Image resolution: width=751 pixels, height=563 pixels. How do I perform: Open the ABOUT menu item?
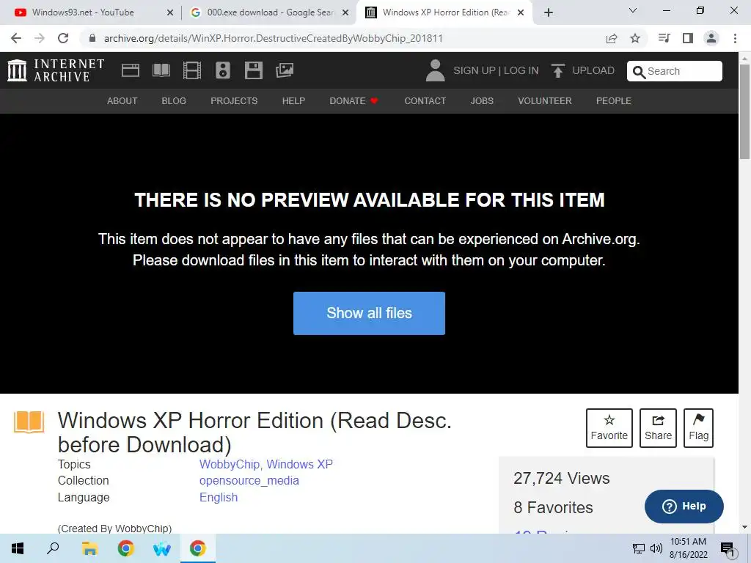pos(122,101)
